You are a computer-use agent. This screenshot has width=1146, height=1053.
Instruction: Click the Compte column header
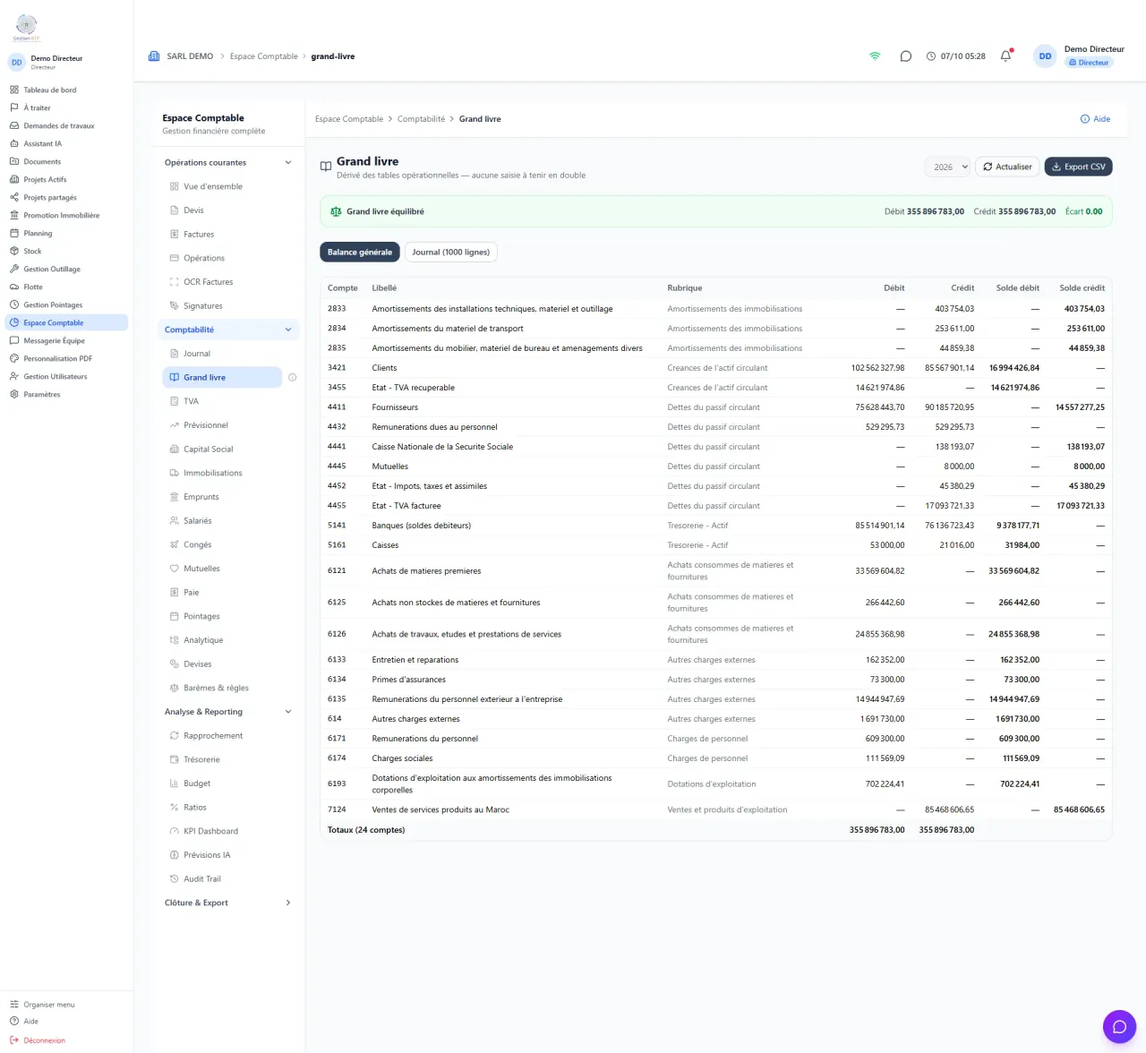pyautogui.click(x=343, y=288)
